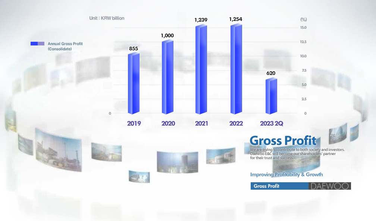Click the large industrial plant photo thumbnail
This screenshot has width=376, height=221.
click(x=59, y=150)
